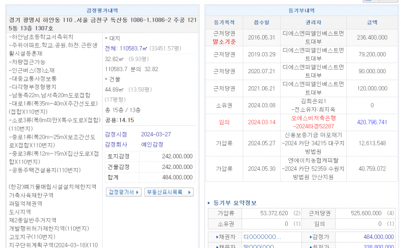Click the small arrow before 채권자 label
Screen dimensions: 401x248
pyautogui.click(x=218, y=236)
